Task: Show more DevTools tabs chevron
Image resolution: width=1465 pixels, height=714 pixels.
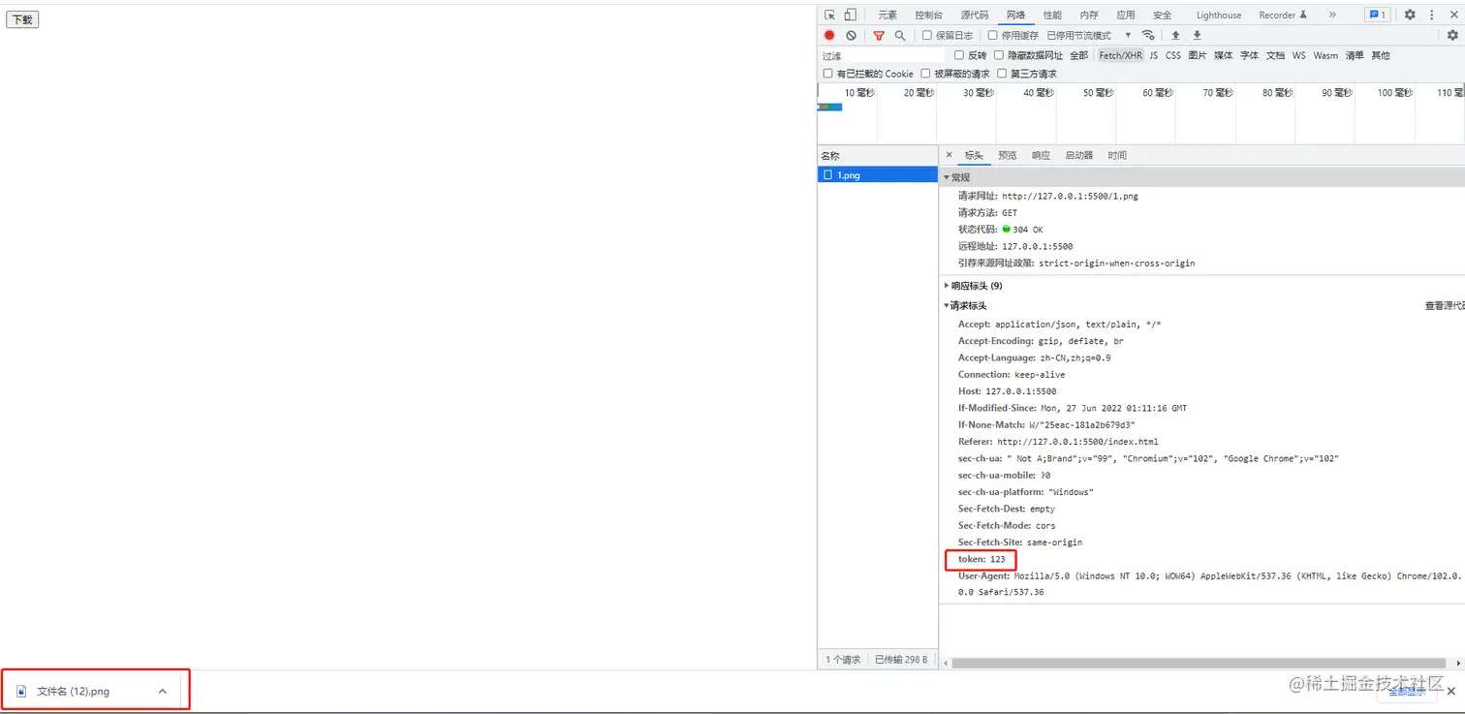Action: (x=1332, y=15)
